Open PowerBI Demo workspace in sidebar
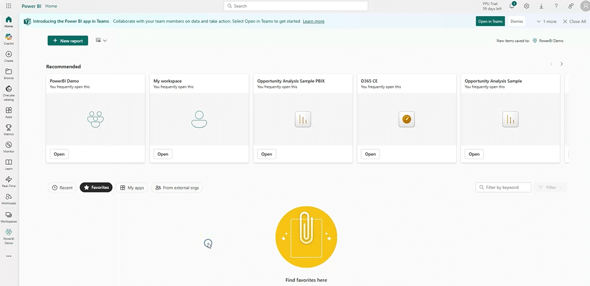Screen dimensions: 590x286 9,237
